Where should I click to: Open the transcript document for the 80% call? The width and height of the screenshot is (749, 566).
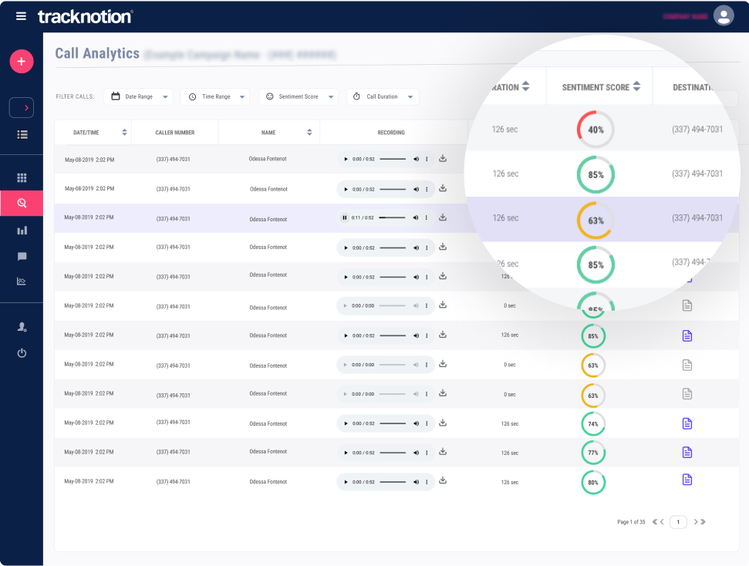click(x=687, y=480)
